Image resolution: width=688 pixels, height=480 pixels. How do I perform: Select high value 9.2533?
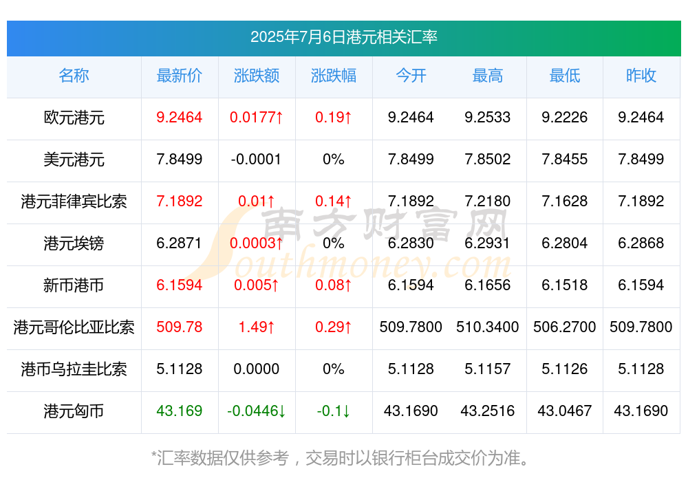[488, 117]
